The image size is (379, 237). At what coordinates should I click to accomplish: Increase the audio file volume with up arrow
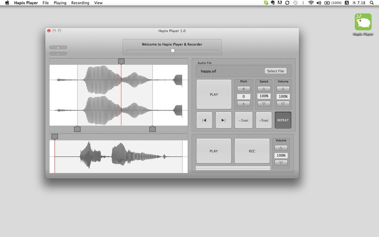tap(283, 89)
